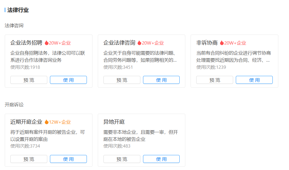Image resolution: width=289 pixels, height=170 pixels.
Task: Click the flame icon beside 非诉协商
Action: click(x=222, y=43)
